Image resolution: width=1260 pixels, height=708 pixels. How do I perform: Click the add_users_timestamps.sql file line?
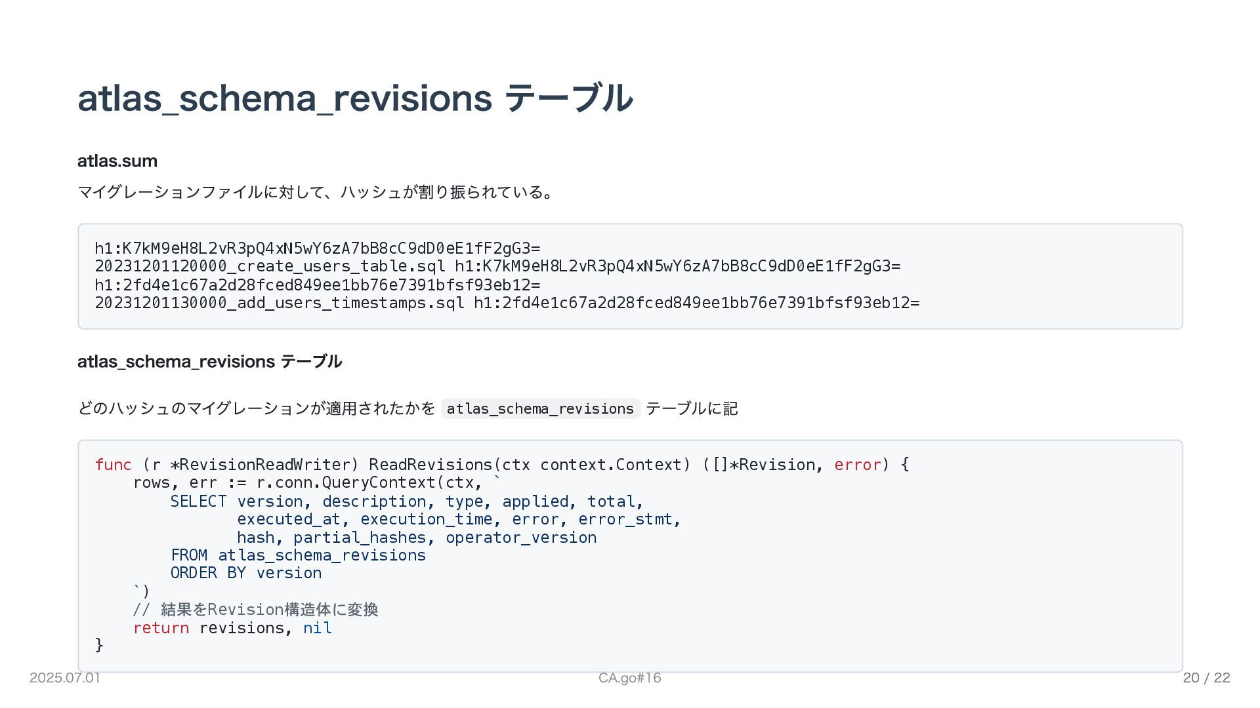click(x=507, y=303)
